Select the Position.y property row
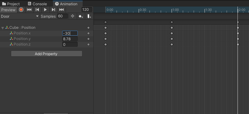 tap(47, 39)
